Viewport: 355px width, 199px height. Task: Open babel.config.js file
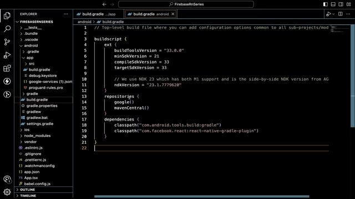[x=43, y=184]
